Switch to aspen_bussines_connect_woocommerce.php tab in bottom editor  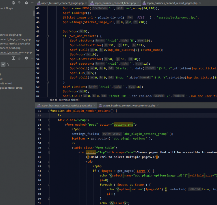point(129,106)
